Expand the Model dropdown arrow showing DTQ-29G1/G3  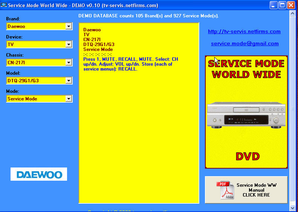(x=69, y=80)
